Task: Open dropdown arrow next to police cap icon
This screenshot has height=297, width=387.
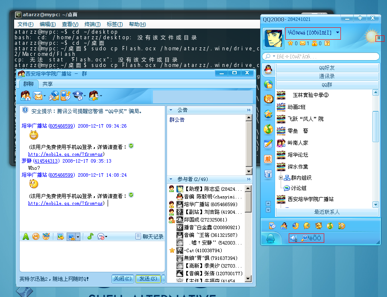Action: point(85,96)
